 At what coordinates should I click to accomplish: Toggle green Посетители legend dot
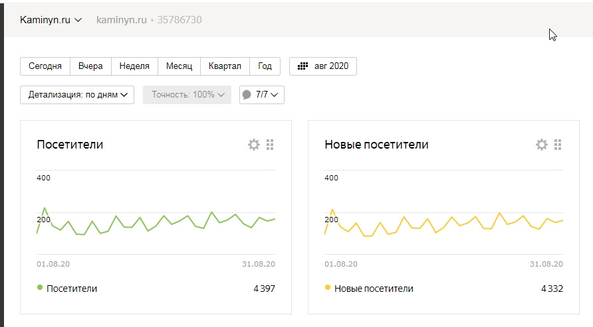[40, 287]
